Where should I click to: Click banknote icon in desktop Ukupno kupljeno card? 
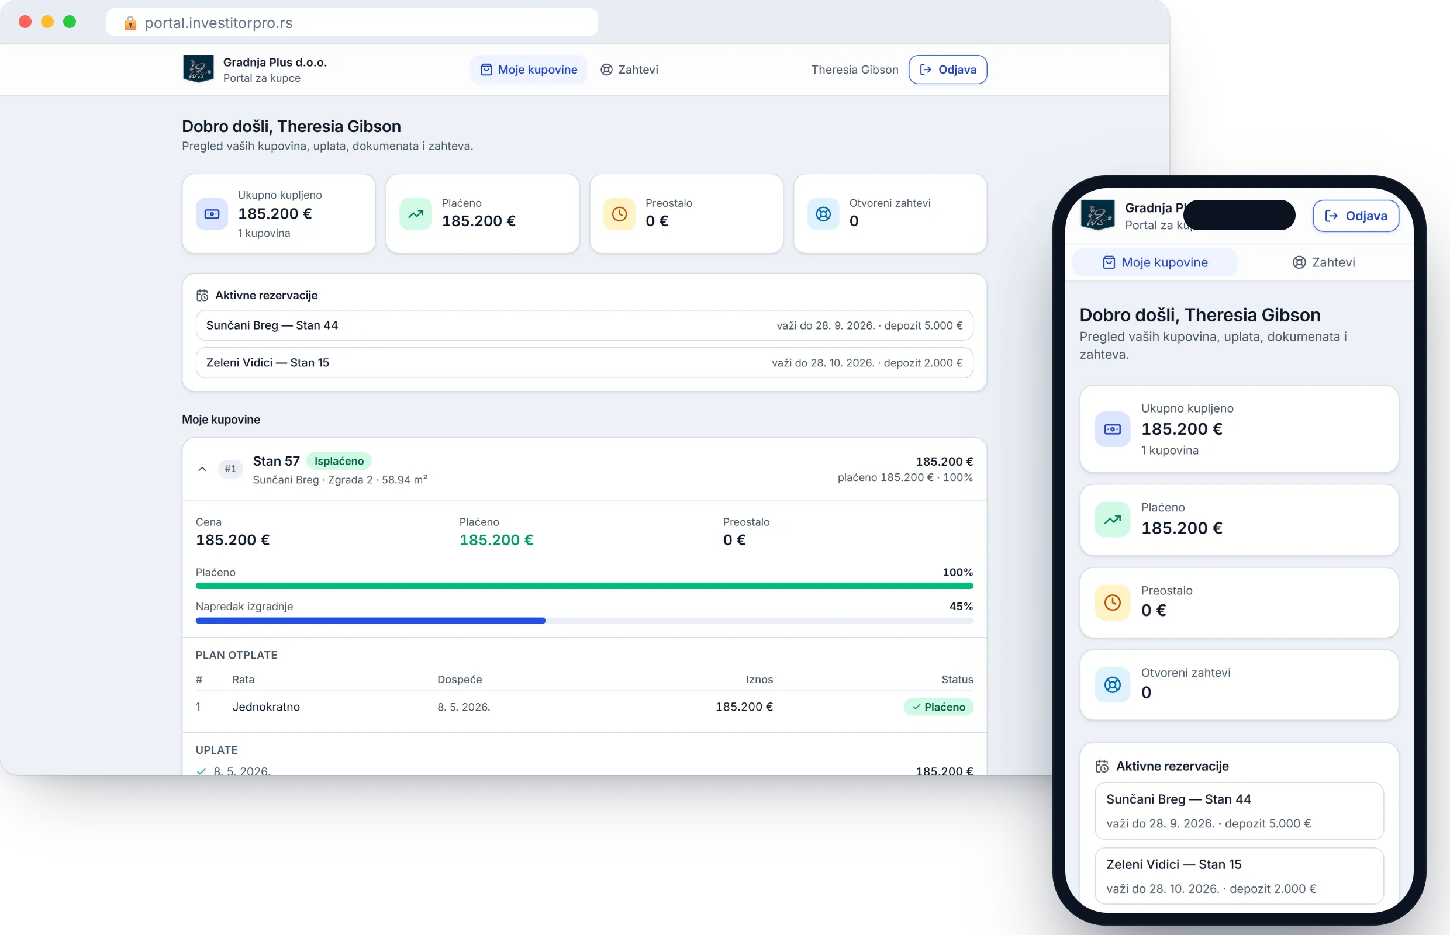tap(212, 214)
